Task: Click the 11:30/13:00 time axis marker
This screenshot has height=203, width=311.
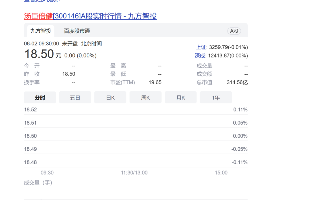Action: pos(134,173)
